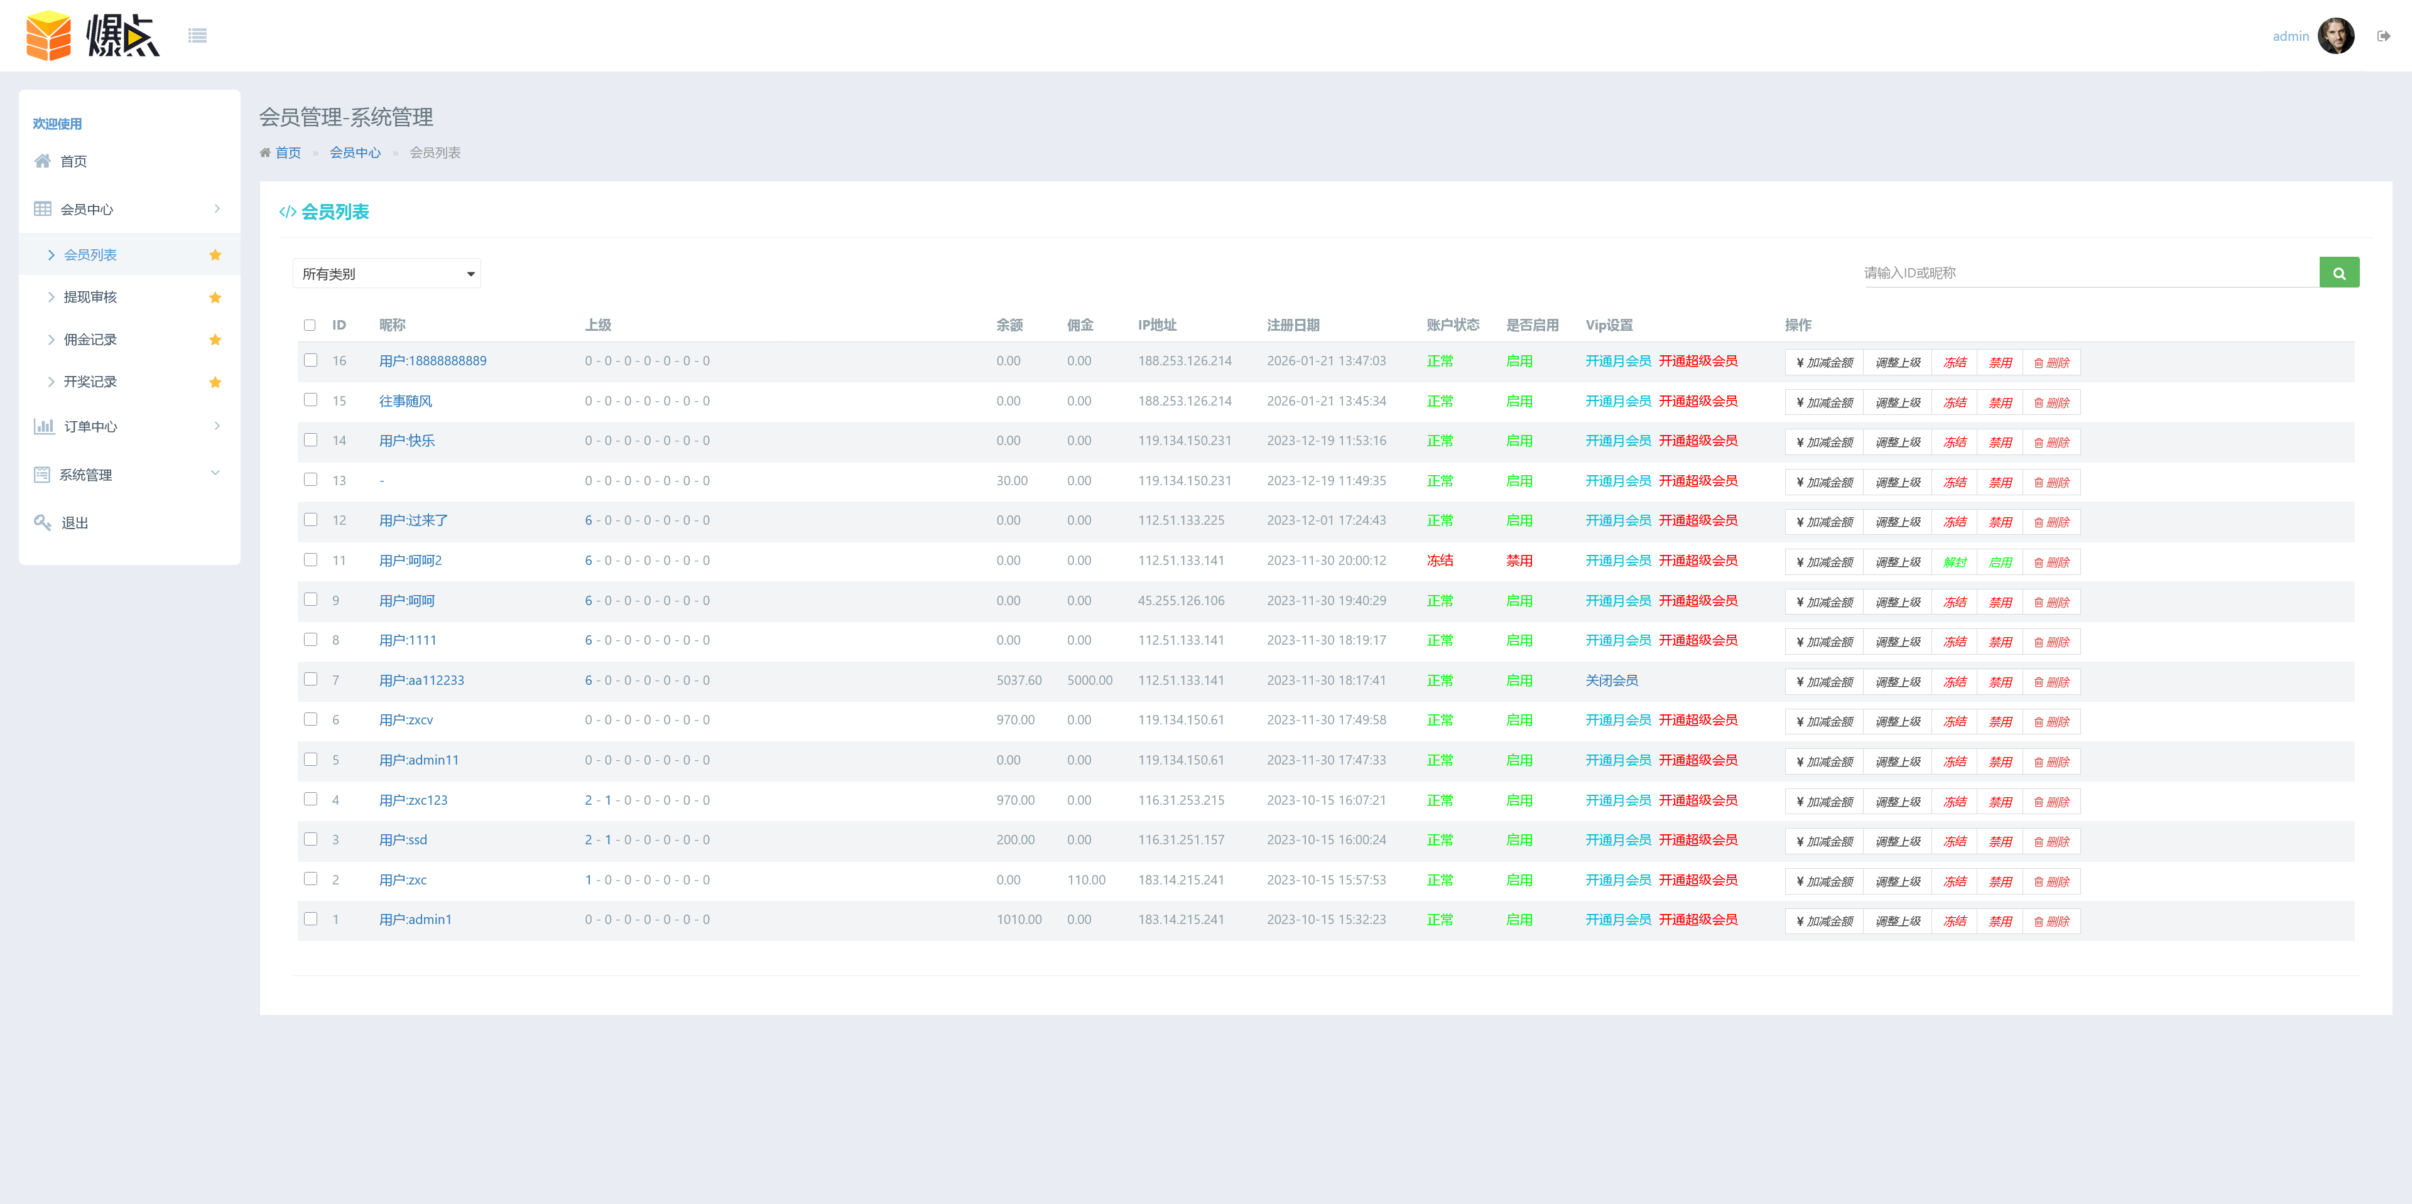
Task: Open 佣金记录 in the sidebar submenu
Action: tap(90, 340)
